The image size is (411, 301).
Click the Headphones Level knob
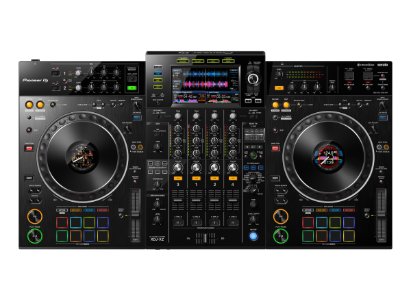158,220
